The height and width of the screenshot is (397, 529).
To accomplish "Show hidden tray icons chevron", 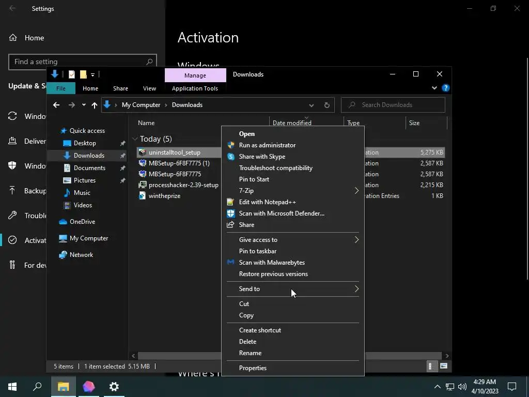I will pos(437,387).
